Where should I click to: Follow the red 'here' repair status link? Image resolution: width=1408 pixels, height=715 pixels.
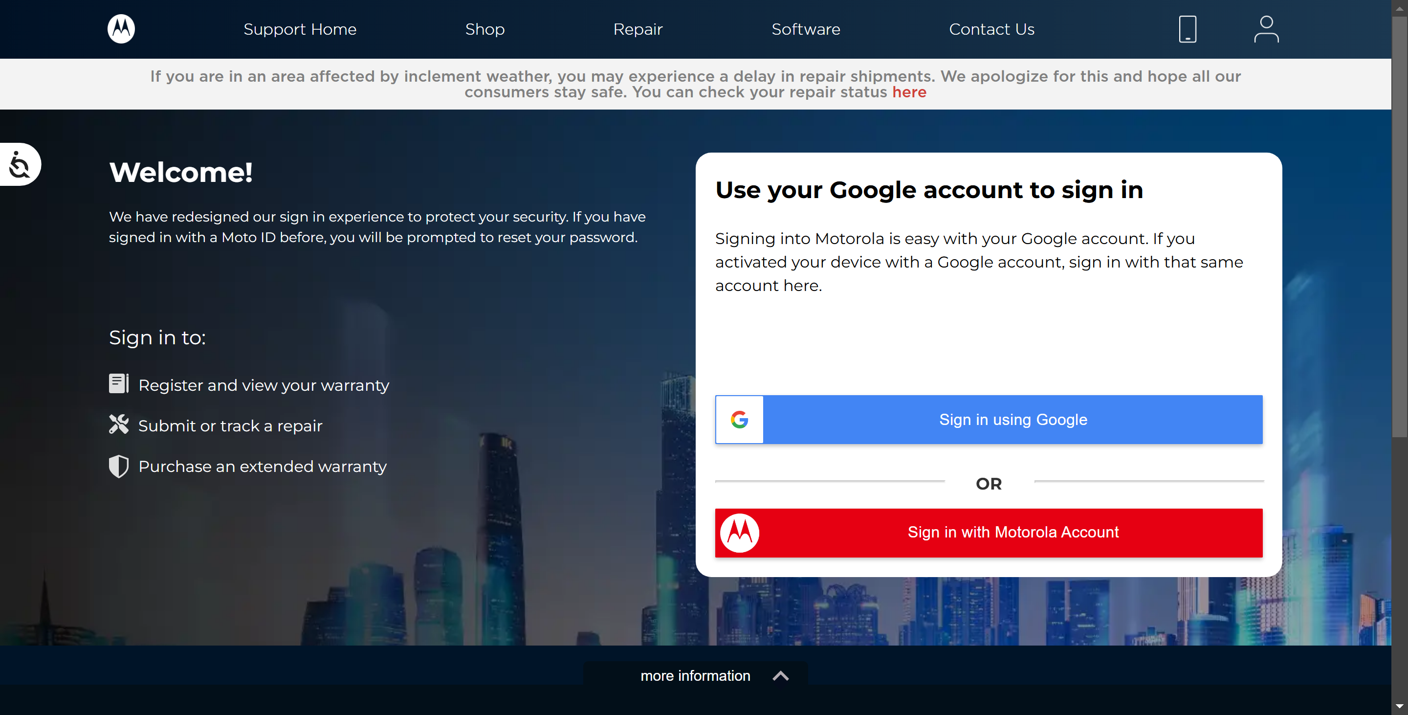click(909, 92)
